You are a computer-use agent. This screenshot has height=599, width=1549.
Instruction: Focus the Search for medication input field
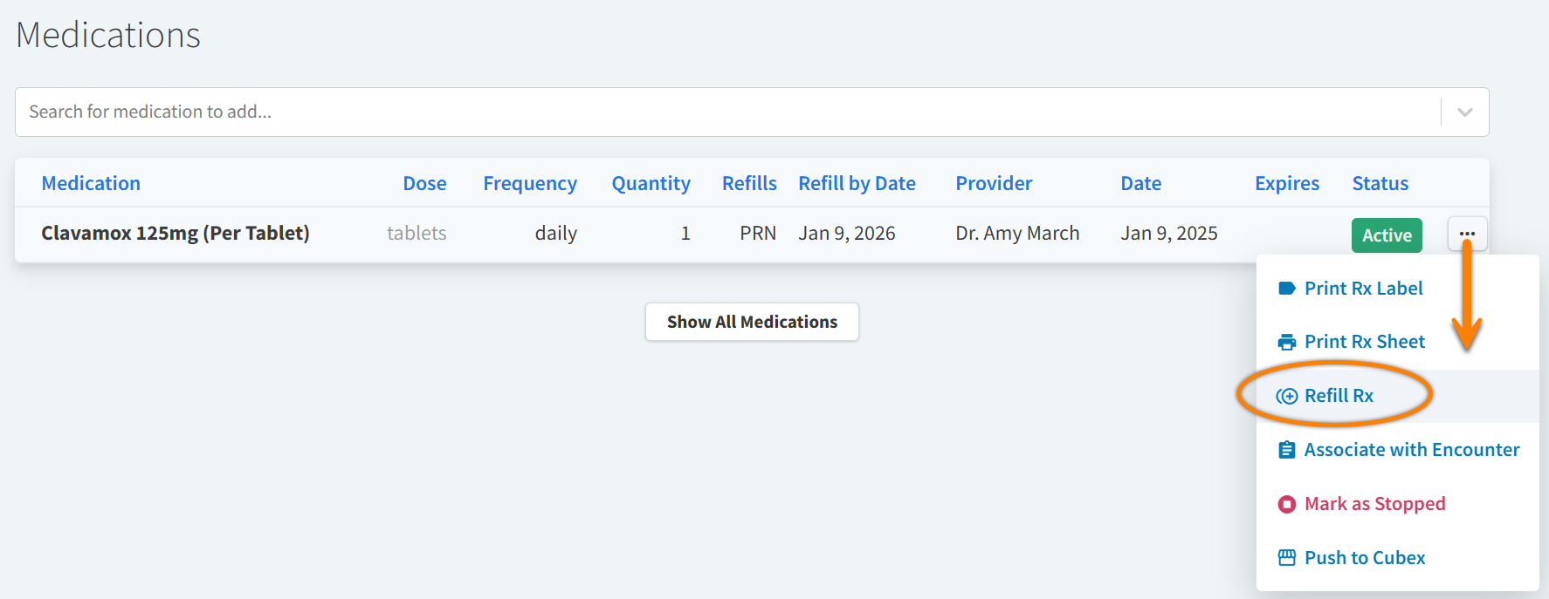pos(725,112)
